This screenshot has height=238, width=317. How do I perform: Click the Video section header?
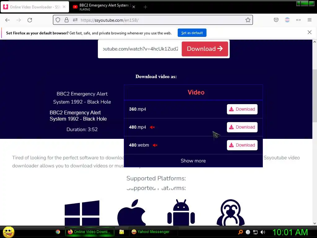[x=196, y=92]
